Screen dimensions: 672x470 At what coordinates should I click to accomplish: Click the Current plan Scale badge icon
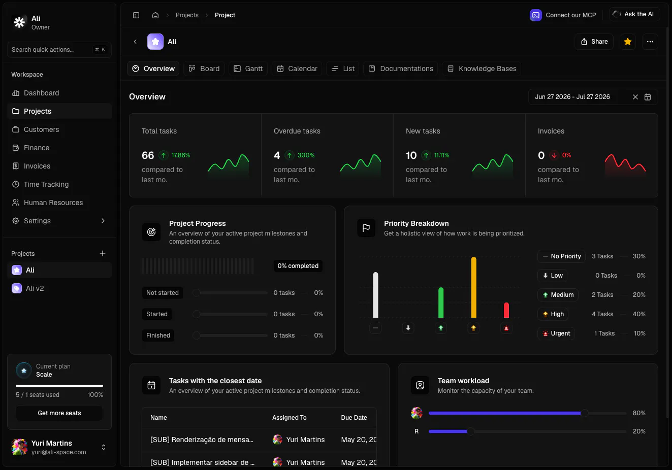click(24, 371)
